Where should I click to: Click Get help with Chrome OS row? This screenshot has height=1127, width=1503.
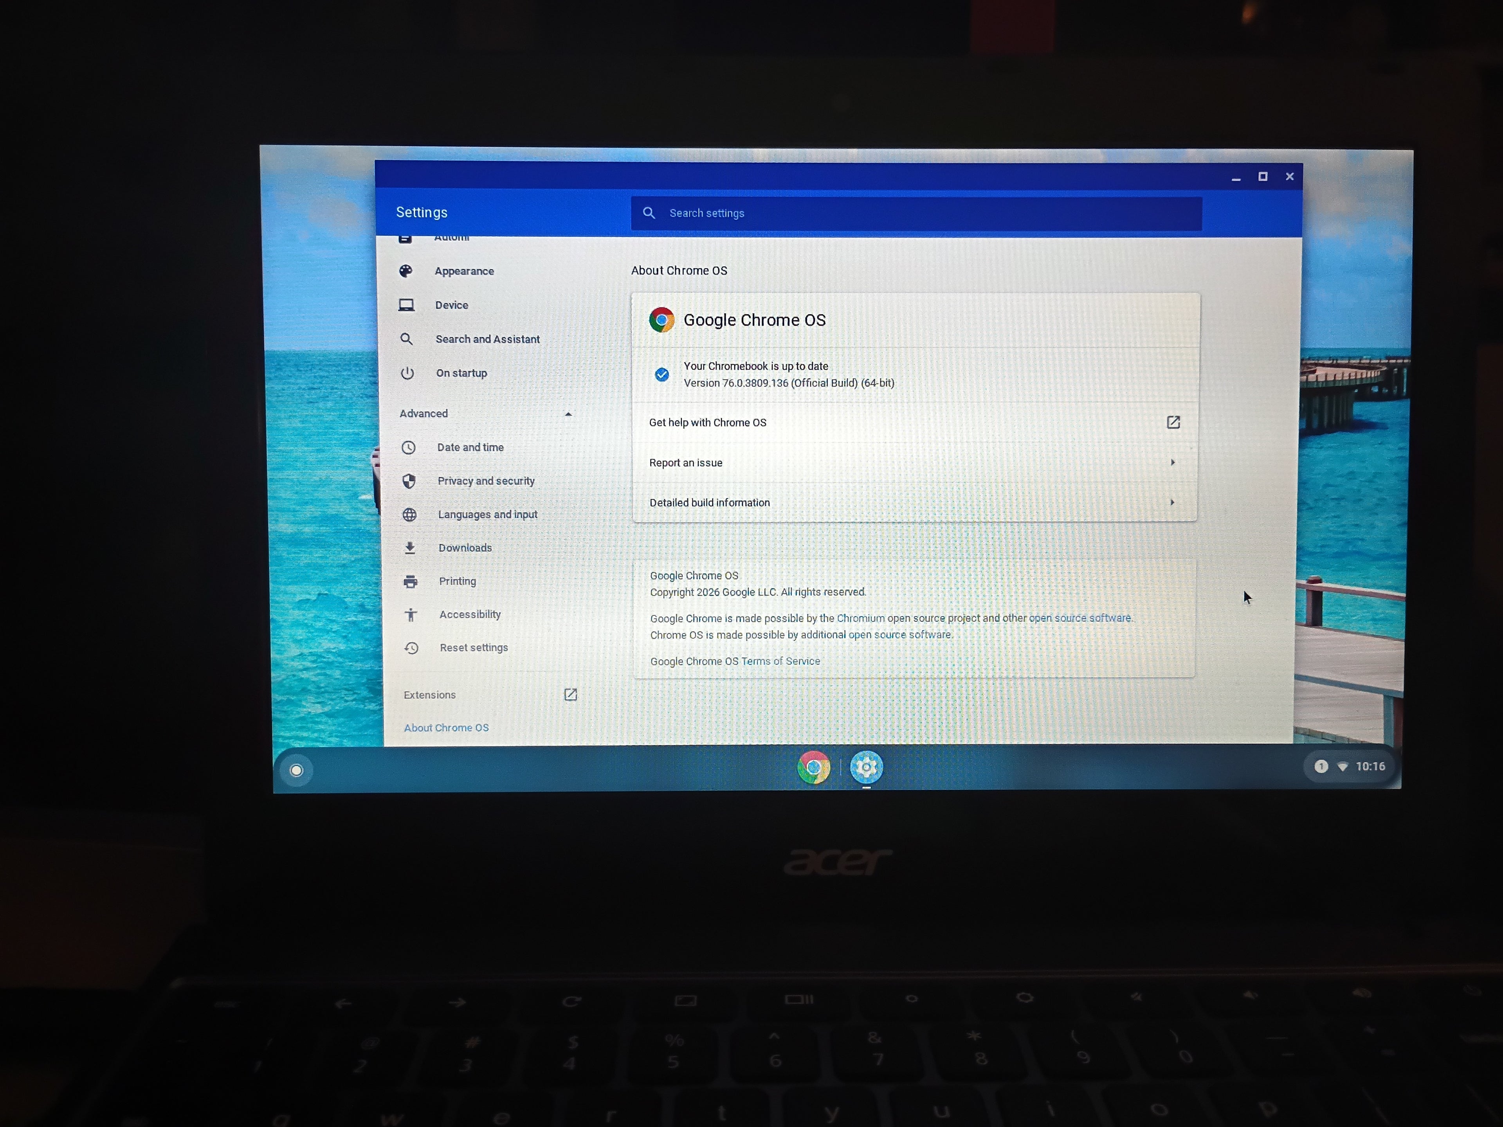(915, 423)
